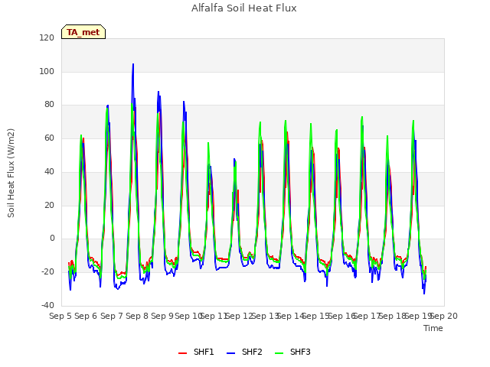
Task: Toggle the SHF2 series in the legend
Action: (244, 352)
